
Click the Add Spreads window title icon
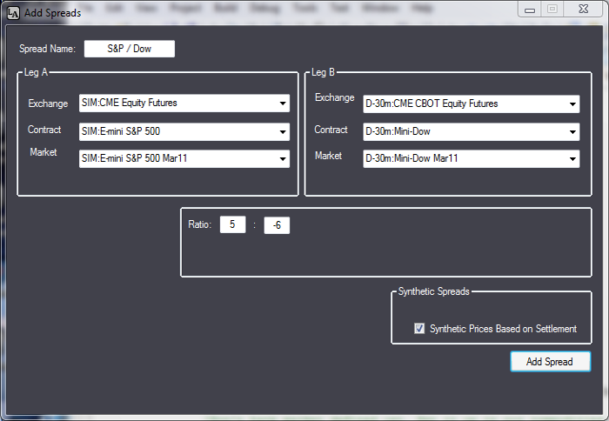pyautogui.click(x=13, y=13)
